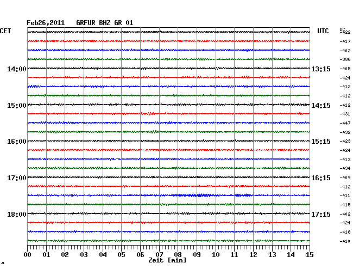Click the CET time label "14:00"
The height and width of the screenshot is (269, 353).
(x=17, y=69)
